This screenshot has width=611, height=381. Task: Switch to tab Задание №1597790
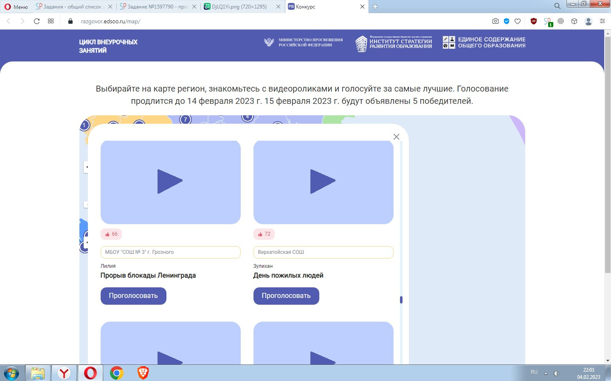point(154,7)
